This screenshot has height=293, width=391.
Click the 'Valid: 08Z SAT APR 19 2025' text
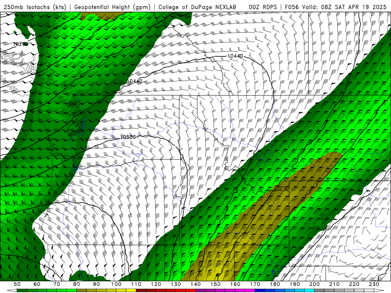point(344,7)
